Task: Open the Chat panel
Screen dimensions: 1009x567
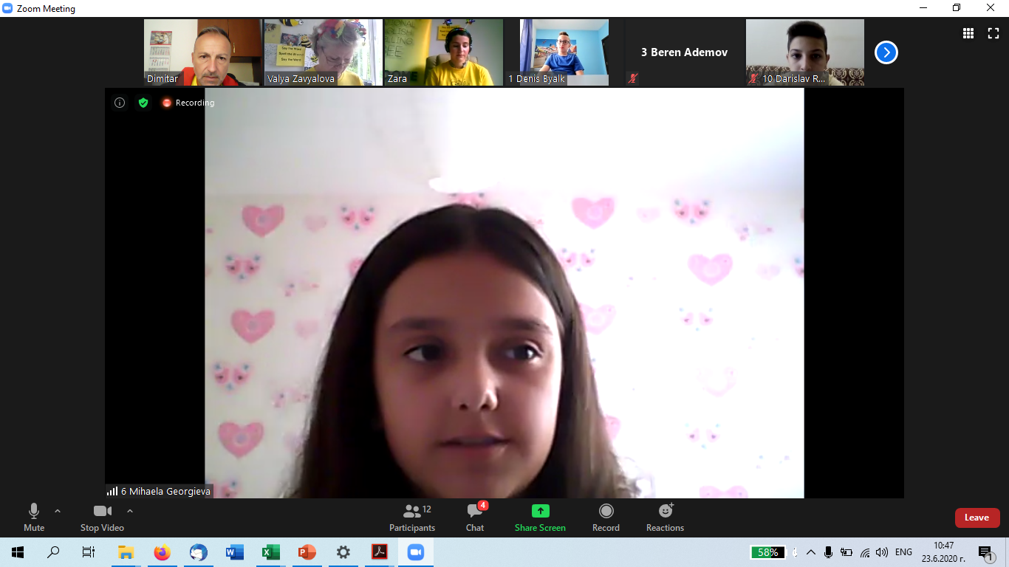Action: (x=475, y=518)
